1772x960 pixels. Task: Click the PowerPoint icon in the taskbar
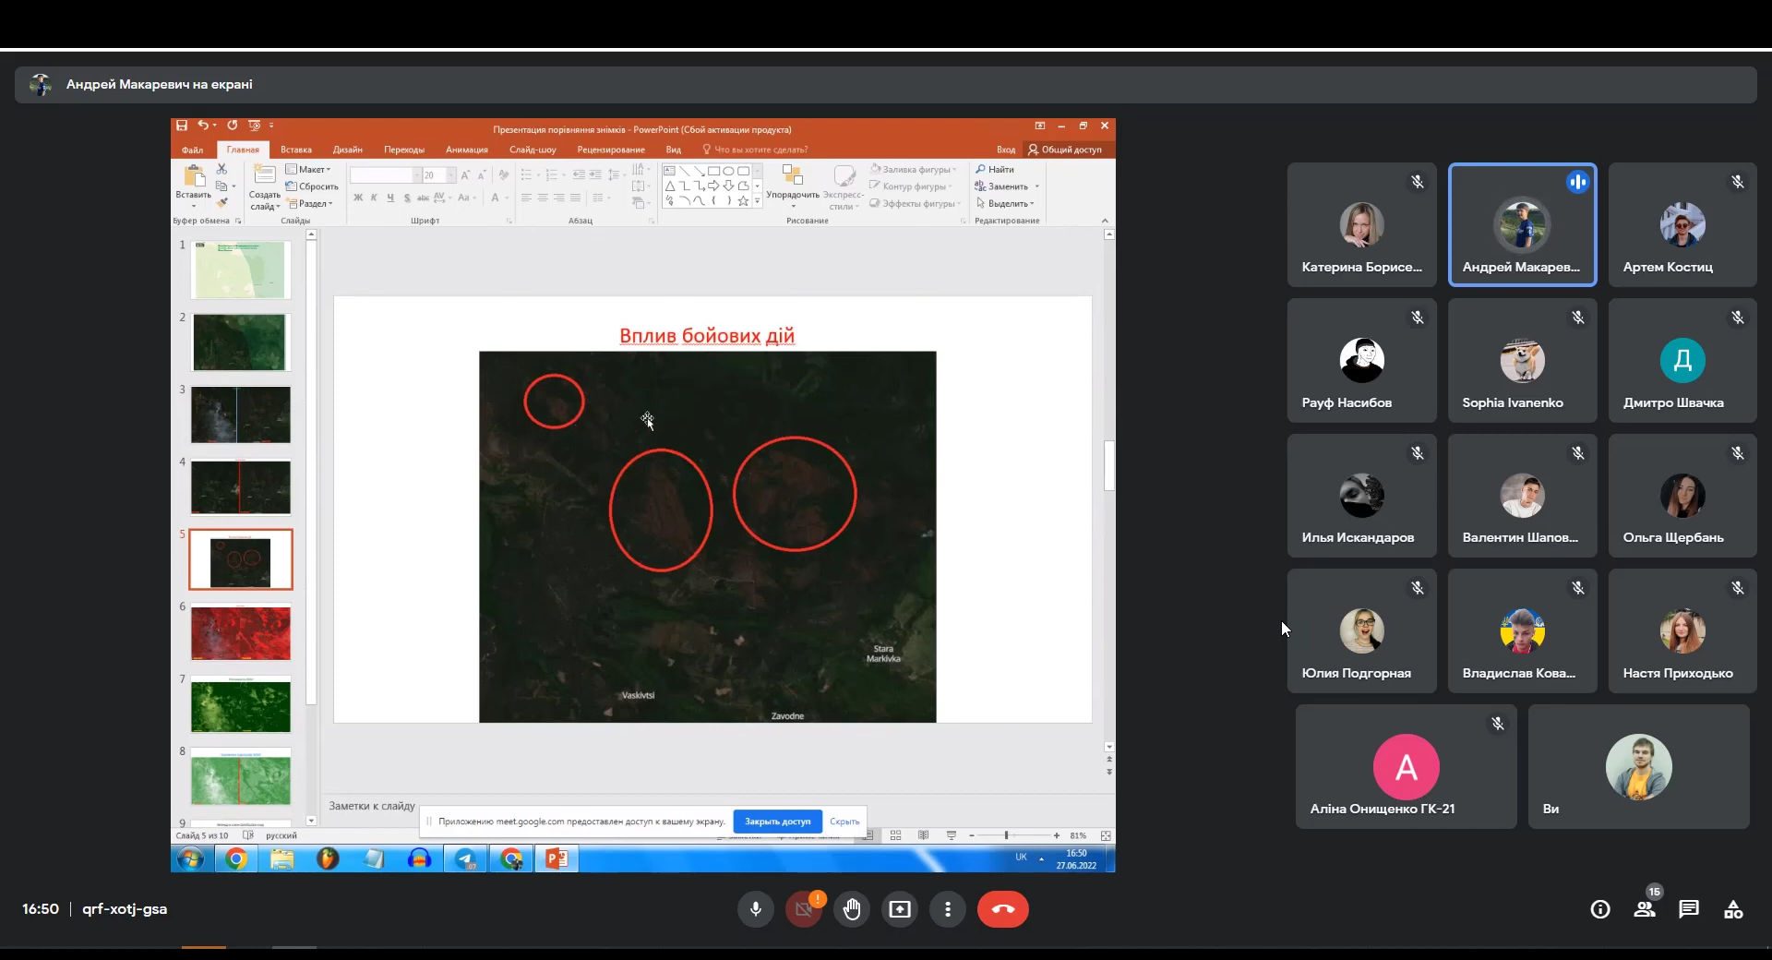(x=557, y=859)
